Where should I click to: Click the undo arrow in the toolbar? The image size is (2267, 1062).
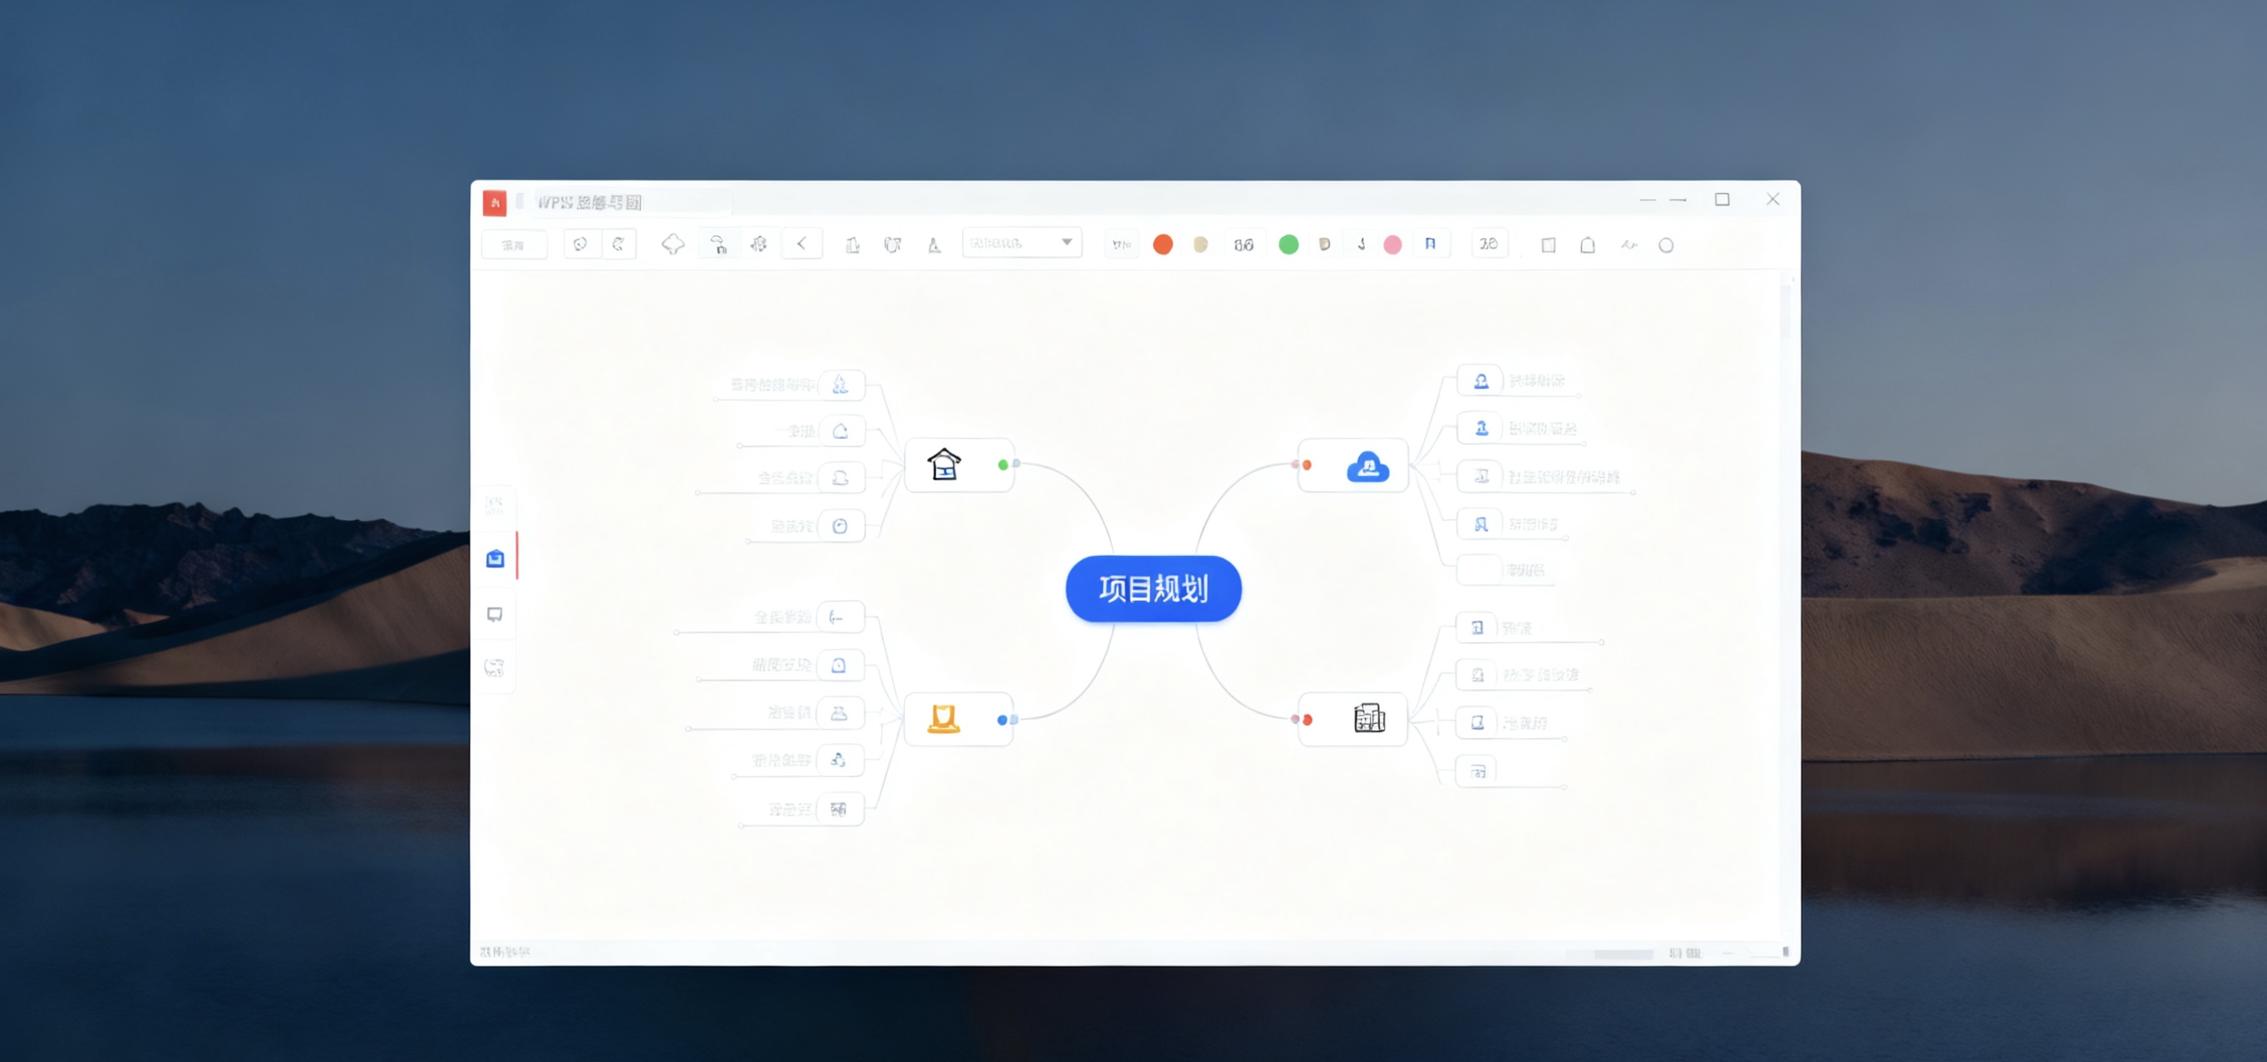pos(580,244)
